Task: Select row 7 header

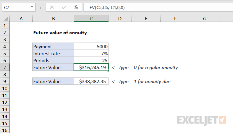Action: coord(5,67)
